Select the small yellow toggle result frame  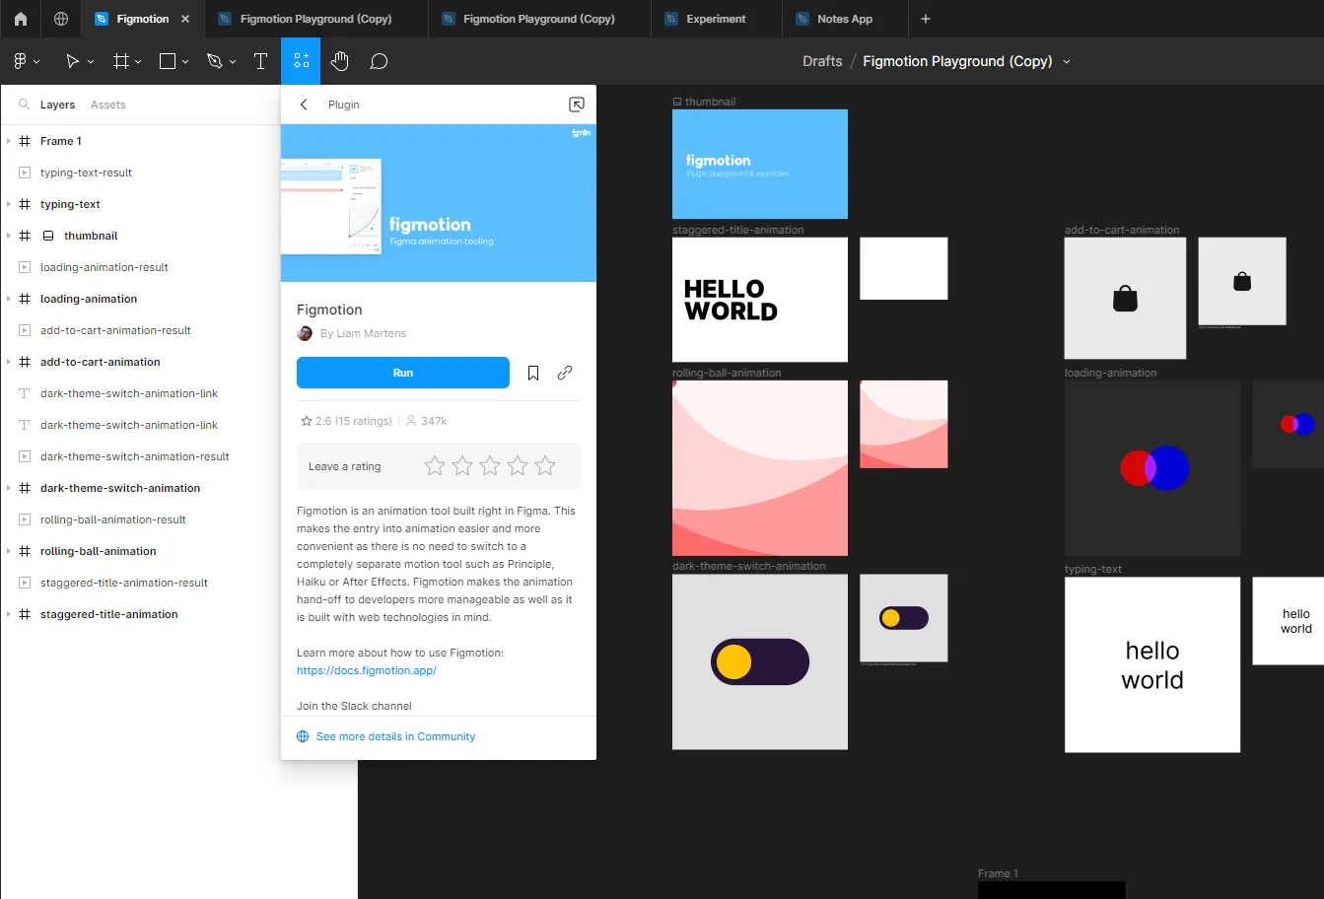click(904, 618)
